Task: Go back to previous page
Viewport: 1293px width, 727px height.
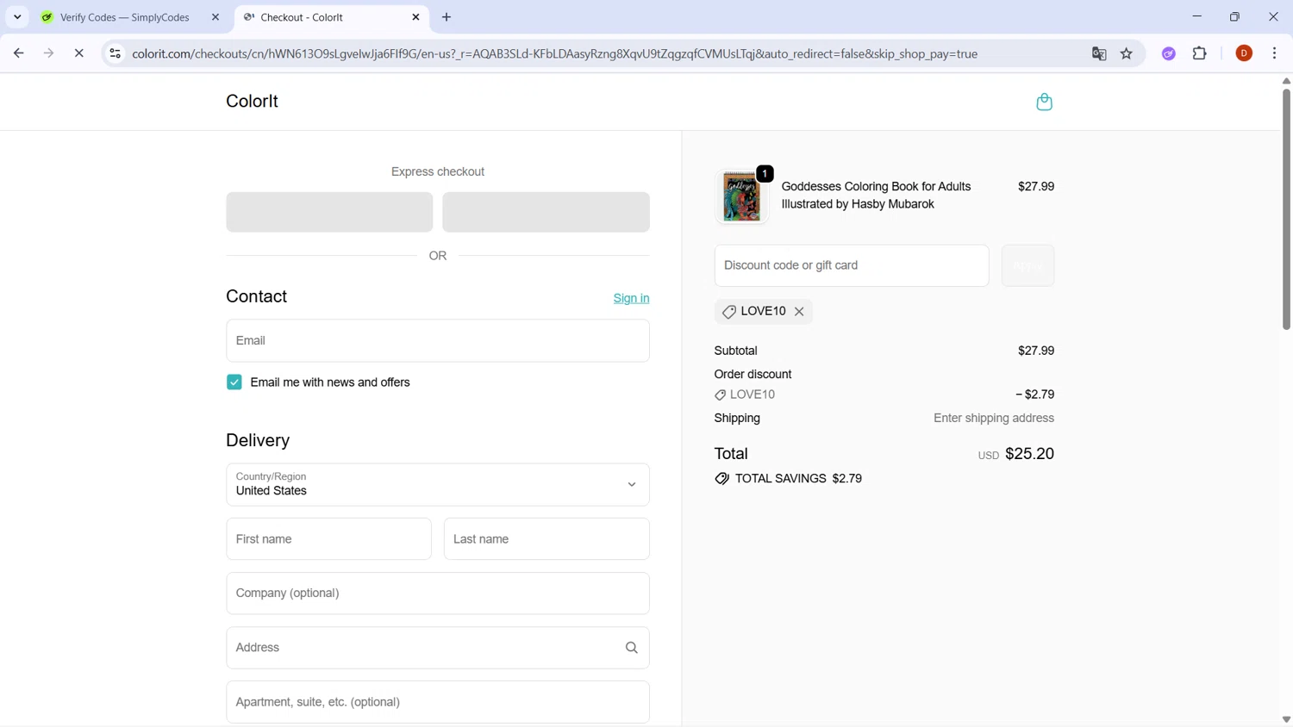Action: 18,53
